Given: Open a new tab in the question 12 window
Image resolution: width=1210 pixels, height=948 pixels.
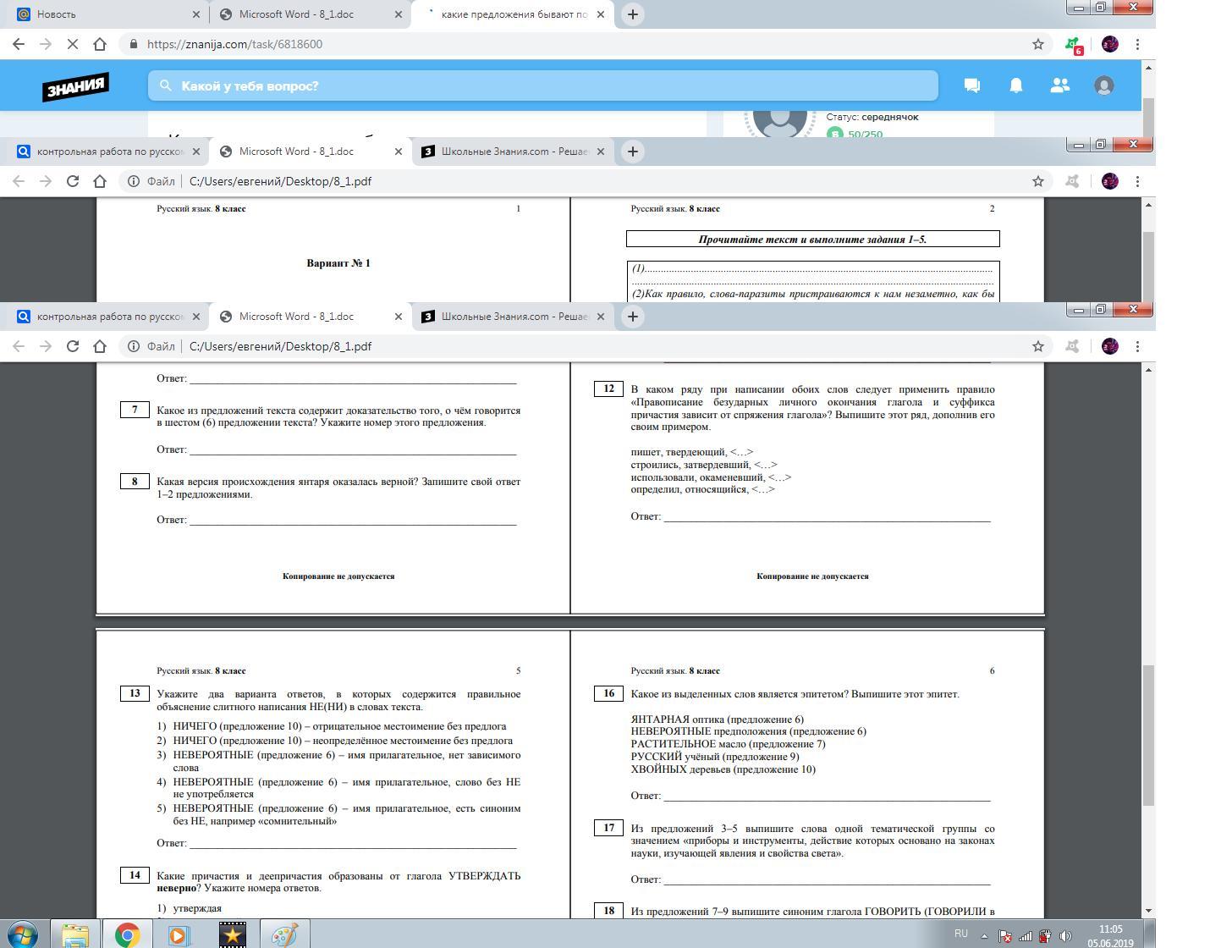Looking at the screenshot, I should [x=632, y=317].
